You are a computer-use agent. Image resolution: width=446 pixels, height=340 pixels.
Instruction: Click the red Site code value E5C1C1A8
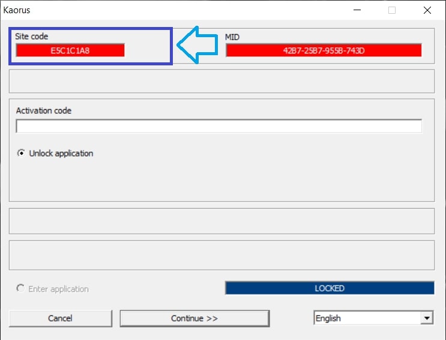(x=70, y=50)
